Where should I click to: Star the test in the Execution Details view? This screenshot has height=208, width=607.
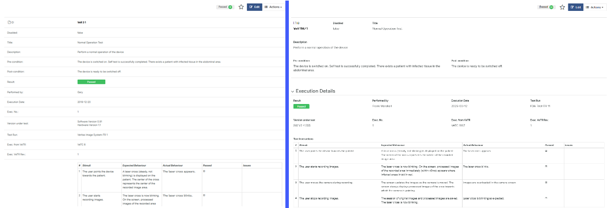pos(562,7)
